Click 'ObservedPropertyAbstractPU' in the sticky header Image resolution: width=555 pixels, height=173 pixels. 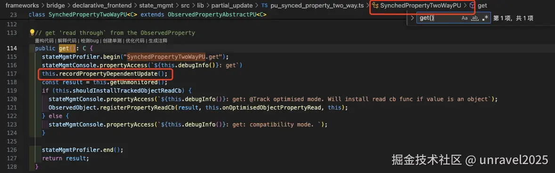[x=212, y=15]
